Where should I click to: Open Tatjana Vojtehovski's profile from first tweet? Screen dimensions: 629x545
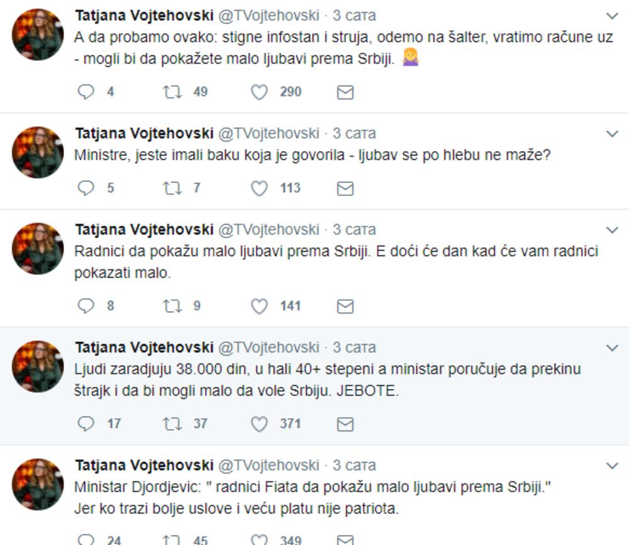coord(144,15)
